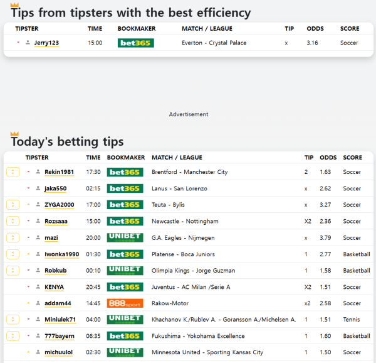Toggle the expand box for 777bayern

pos(13,336)
